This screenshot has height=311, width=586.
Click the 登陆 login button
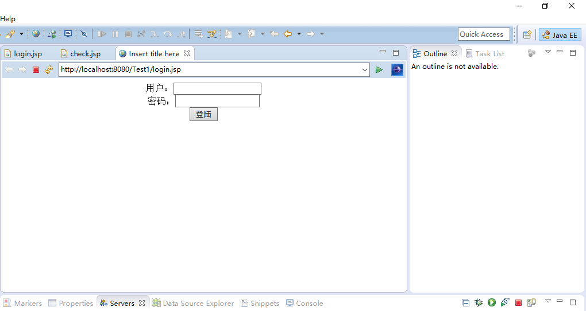click(x=203, y=114)
